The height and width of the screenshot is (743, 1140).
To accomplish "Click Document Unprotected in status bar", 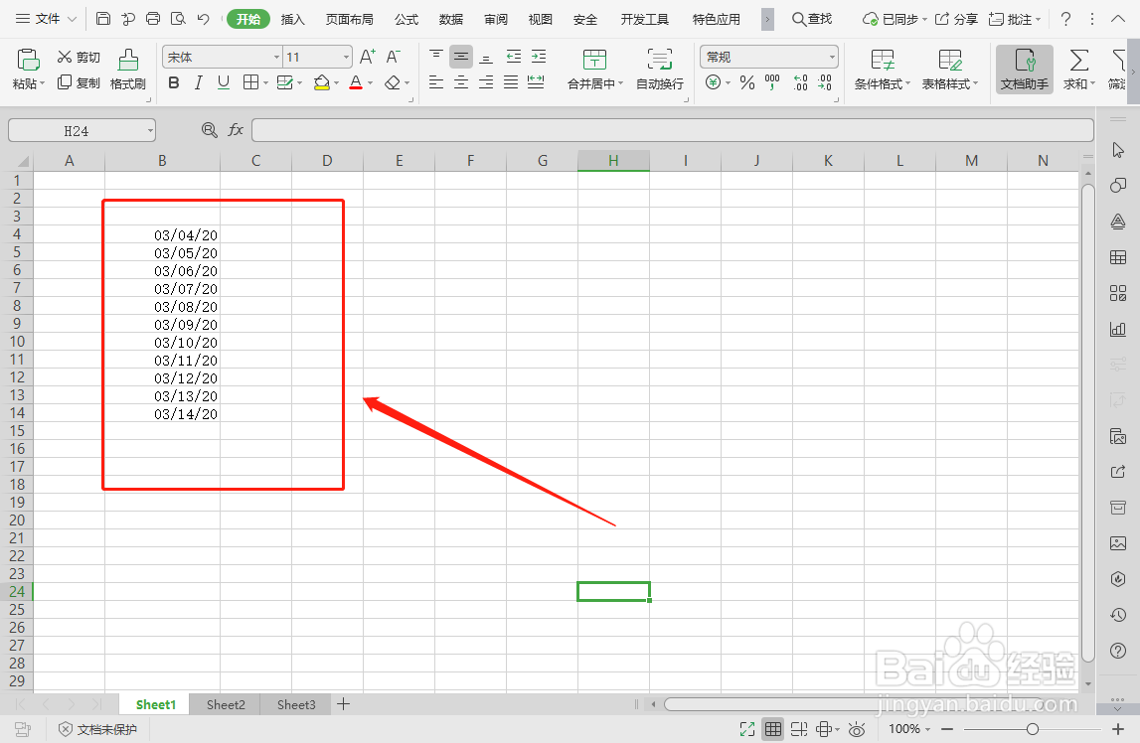I will coord(97,729).
